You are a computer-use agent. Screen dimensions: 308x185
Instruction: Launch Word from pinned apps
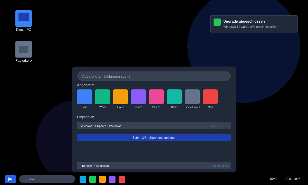[x=102, y=97]
